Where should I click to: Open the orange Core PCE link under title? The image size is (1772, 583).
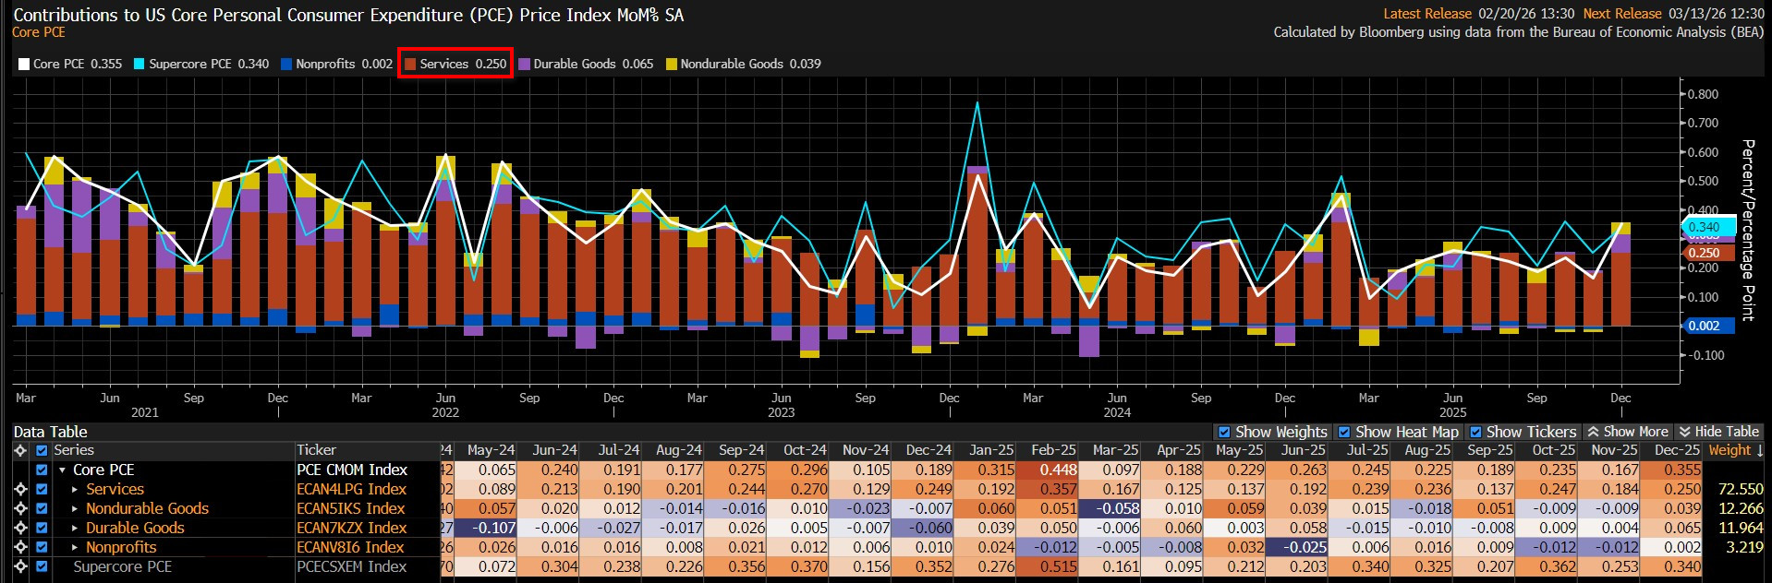click(38, 32)
